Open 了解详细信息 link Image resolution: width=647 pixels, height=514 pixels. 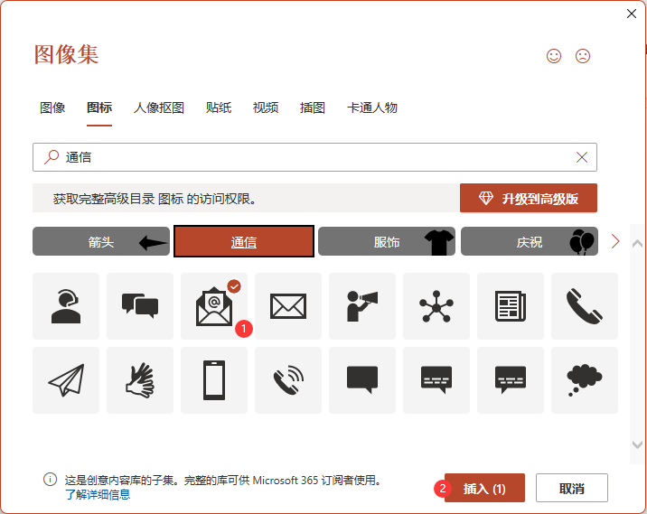[98, 494]
